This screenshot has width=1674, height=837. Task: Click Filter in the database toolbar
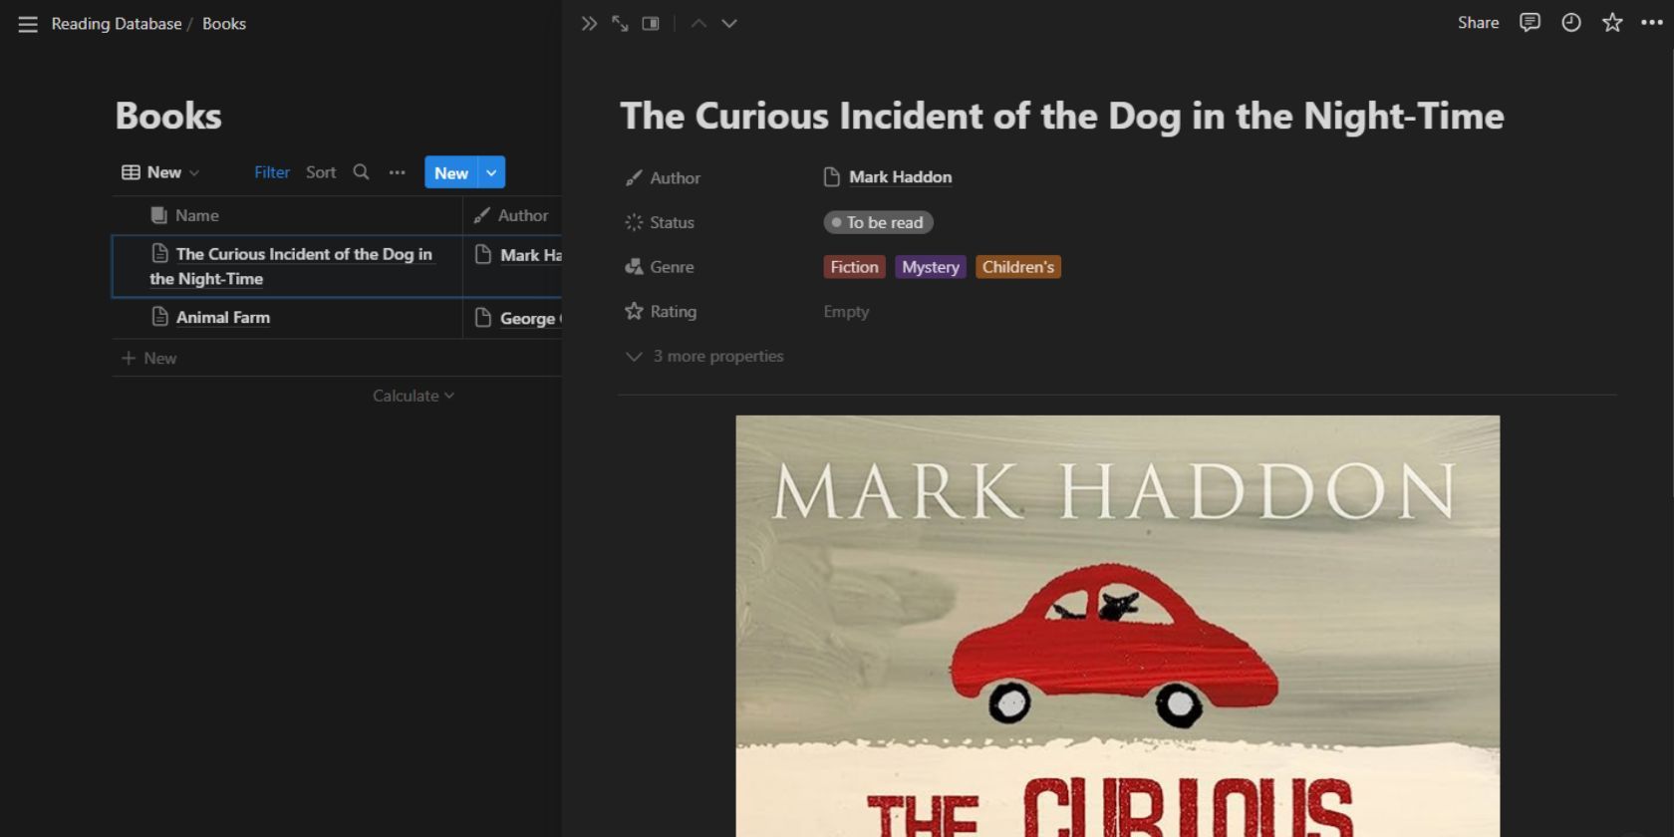271,172
